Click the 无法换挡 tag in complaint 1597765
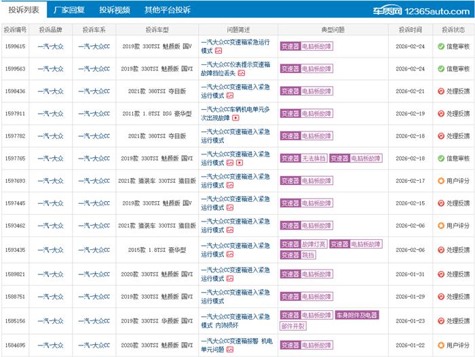This screenshot has height=357, width=475. 313,159
